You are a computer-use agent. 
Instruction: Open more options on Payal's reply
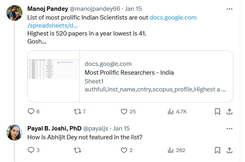point(229,128)
